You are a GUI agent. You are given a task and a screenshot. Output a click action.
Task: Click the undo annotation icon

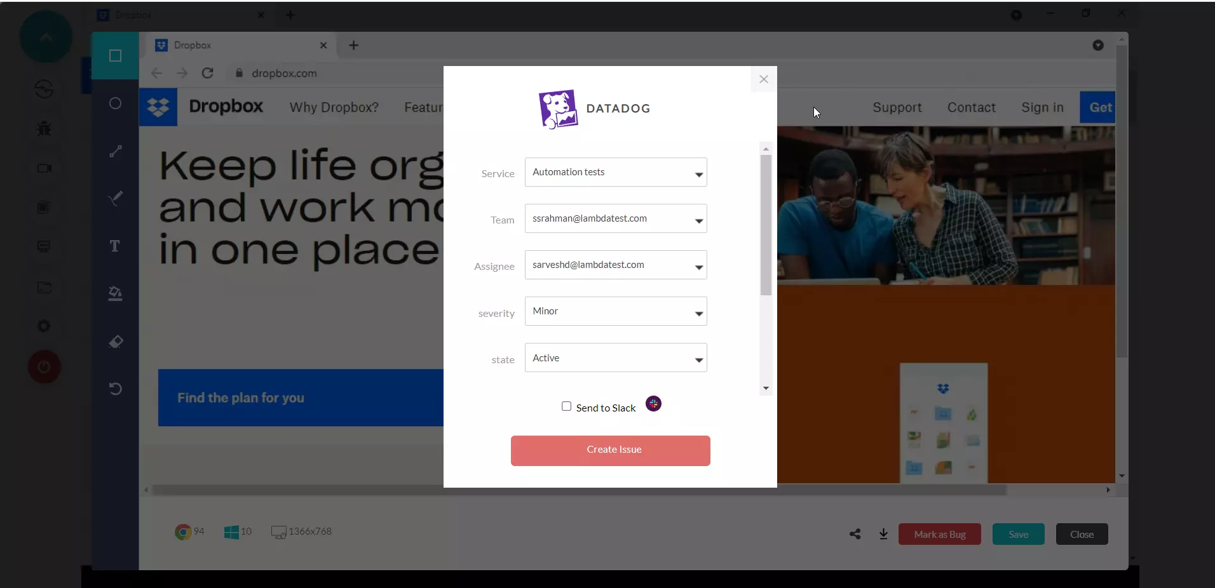pos(115,389)
